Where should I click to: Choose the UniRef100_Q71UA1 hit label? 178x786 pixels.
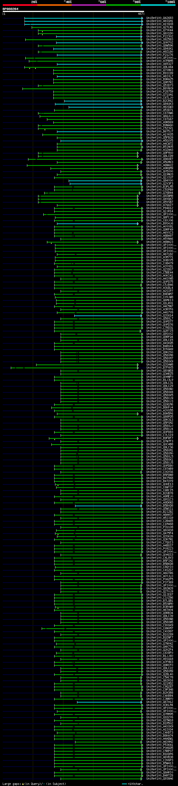pos(160,95)
